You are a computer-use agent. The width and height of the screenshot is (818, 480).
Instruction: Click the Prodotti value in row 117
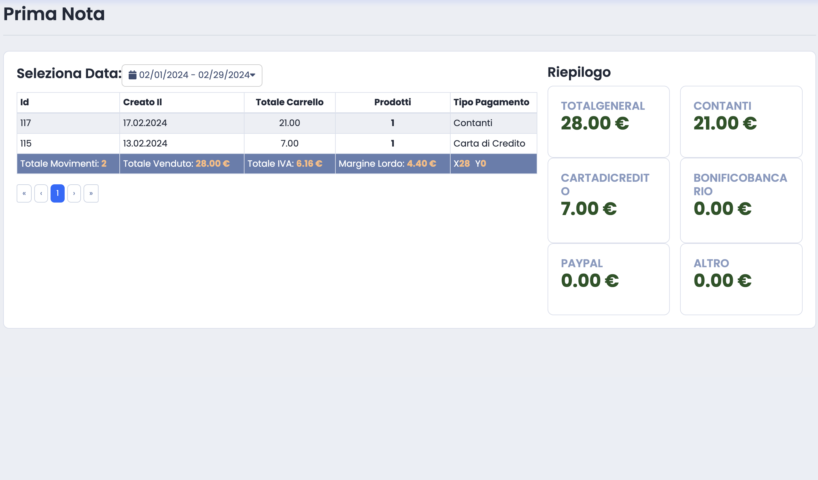point(392,123)
